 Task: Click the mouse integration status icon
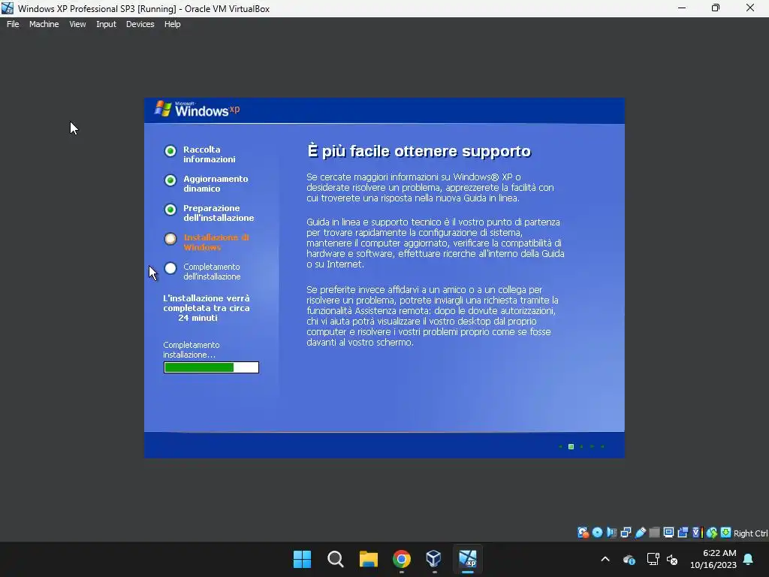712,533
